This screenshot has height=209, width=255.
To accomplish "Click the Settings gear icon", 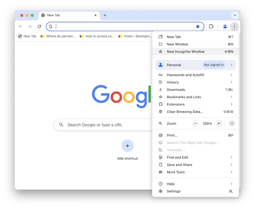I will click(x=161, y=191).
